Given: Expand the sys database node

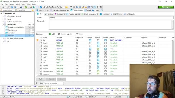Looking at the screenshot, I should (x=3, y=41).
